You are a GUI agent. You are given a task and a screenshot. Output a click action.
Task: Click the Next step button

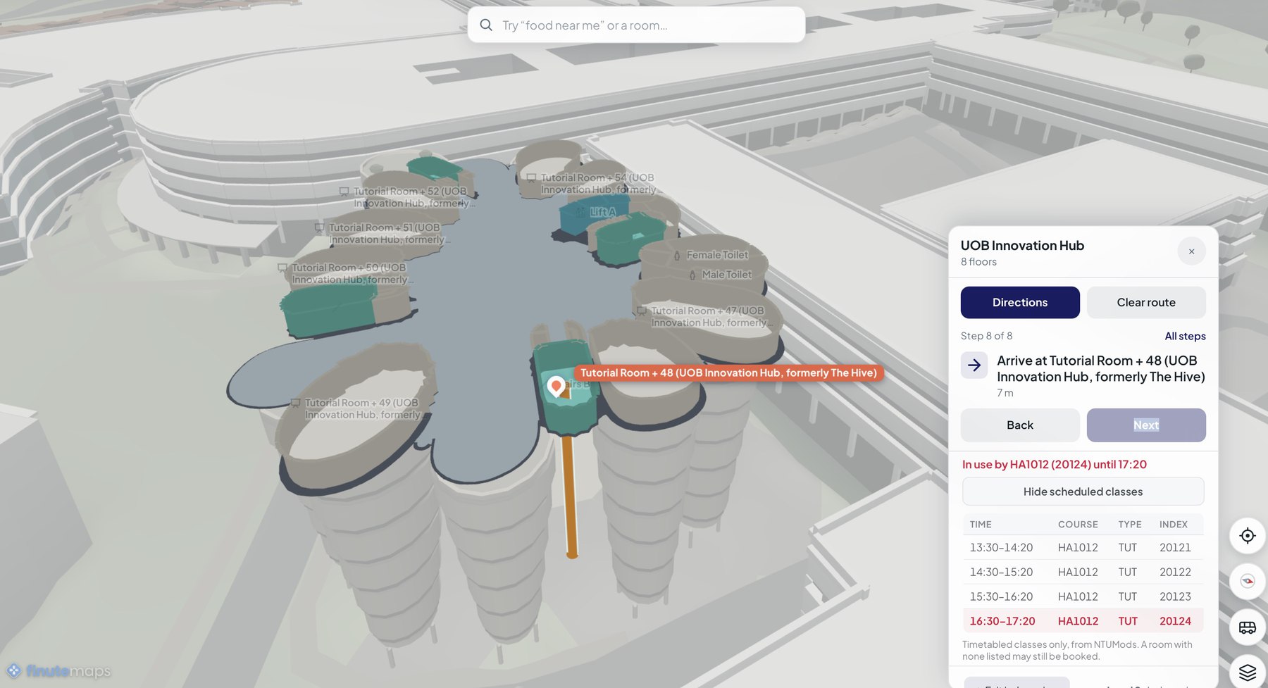(x=1146, y=425)
